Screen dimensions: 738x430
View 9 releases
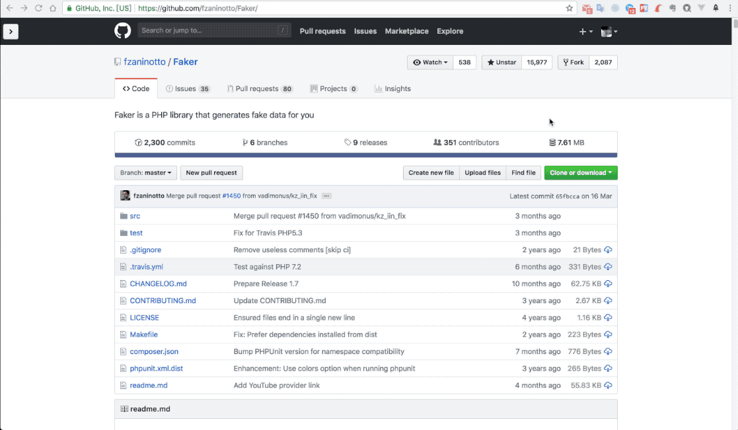(366, 143)
